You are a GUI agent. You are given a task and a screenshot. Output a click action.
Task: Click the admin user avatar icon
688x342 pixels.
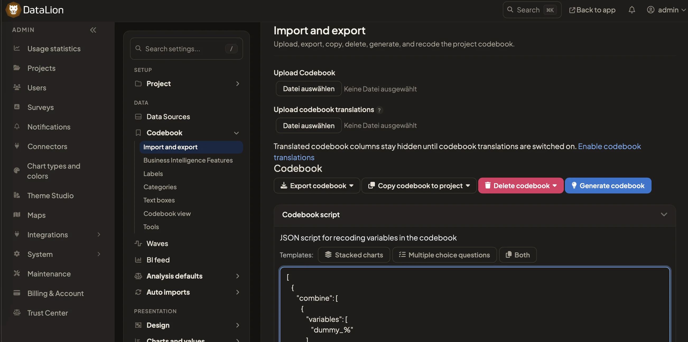tap(650, 10)
